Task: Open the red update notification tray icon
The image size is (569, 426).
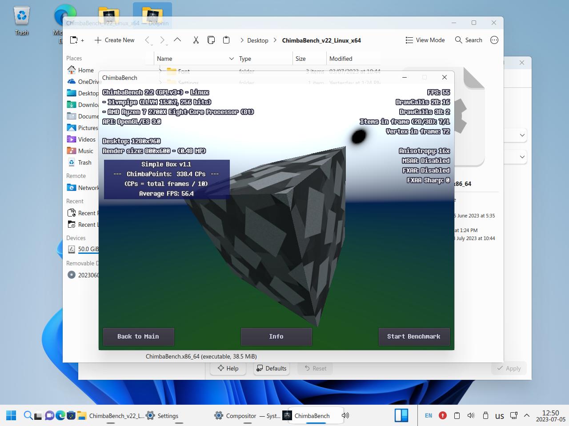Action: (x=443, y=416)
